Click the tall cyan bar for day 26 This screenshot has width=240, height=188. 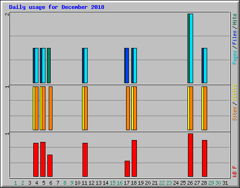[191, 48]
